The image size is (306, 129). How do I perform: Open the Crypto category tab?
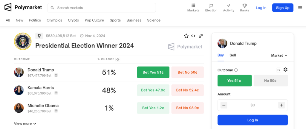74,20
